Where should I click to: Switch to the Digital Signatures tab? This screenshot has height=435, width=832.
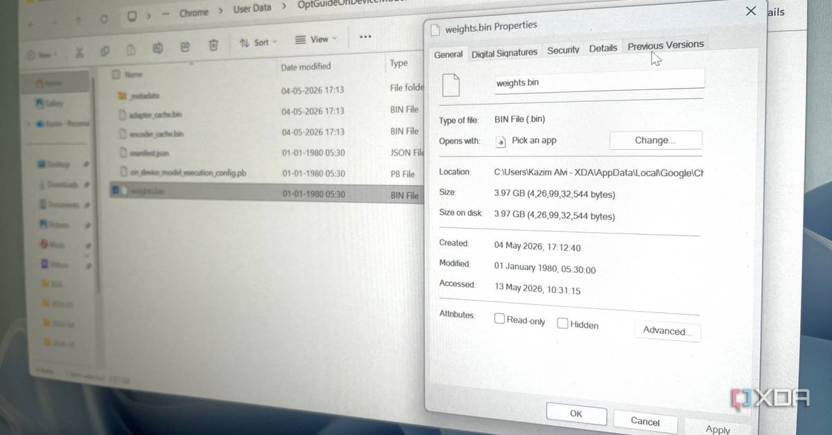[x=505, y=53]
